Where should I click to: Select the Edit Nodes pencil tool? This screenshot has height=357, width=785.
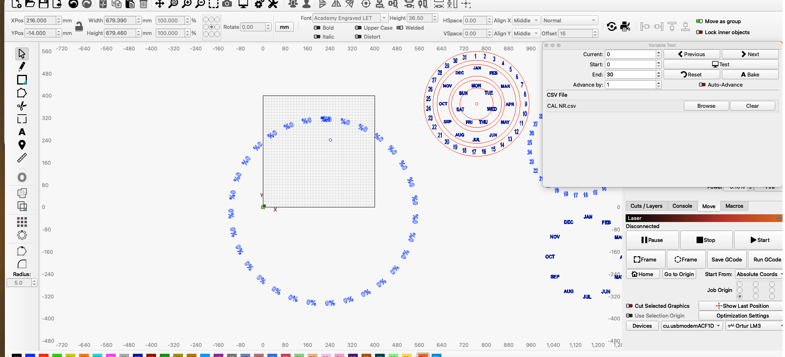tap(22, 67)
